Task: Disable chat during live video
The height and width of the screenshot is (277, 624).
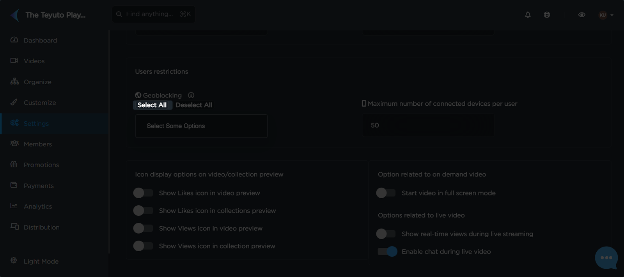Action: pyautogui.click(x=387, y=252)
